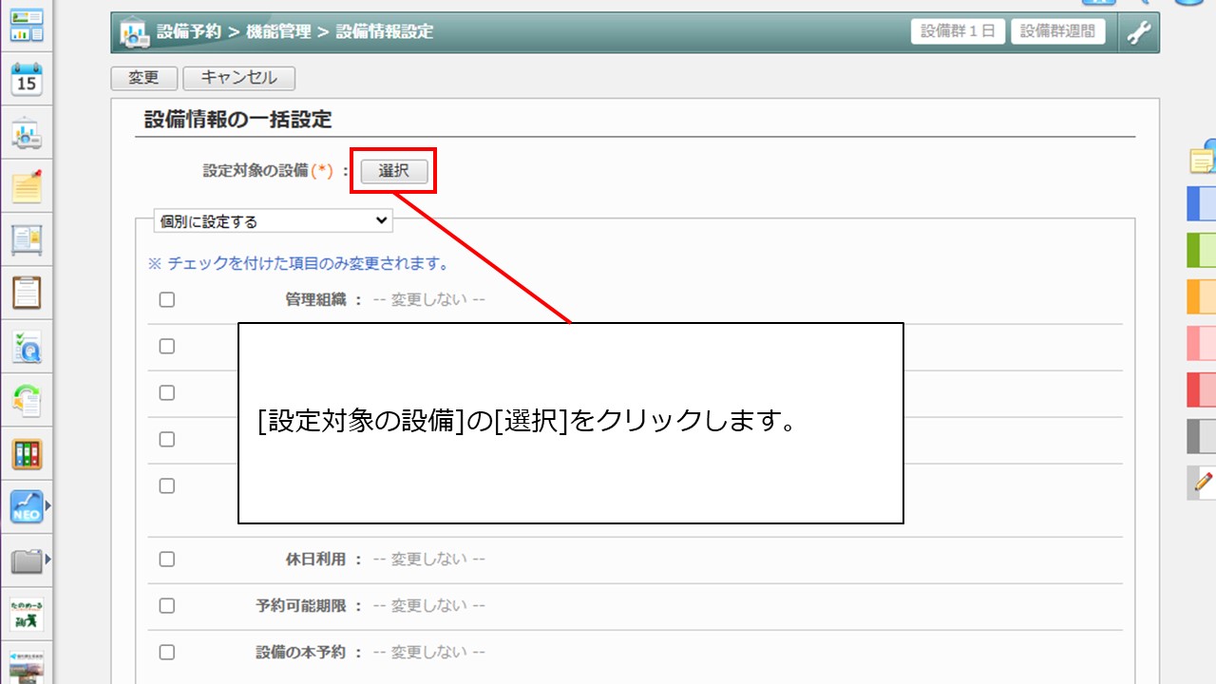1216x684 pixels.
Task: Click the wrench settings icon in header
Action: [1137, 32]
